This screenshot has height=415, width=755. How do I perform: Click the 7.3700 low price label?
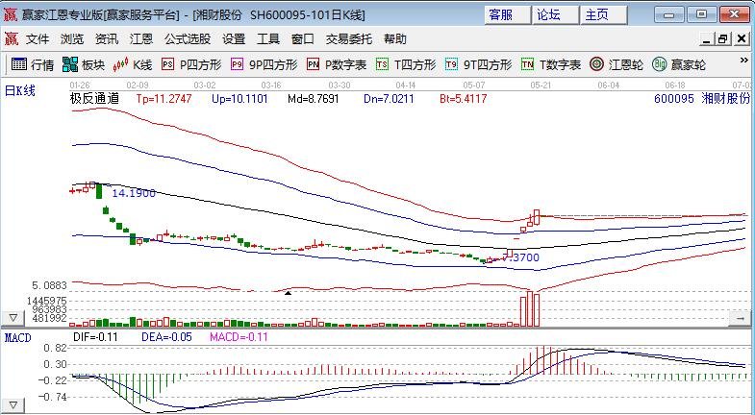[x=520, y=257]
